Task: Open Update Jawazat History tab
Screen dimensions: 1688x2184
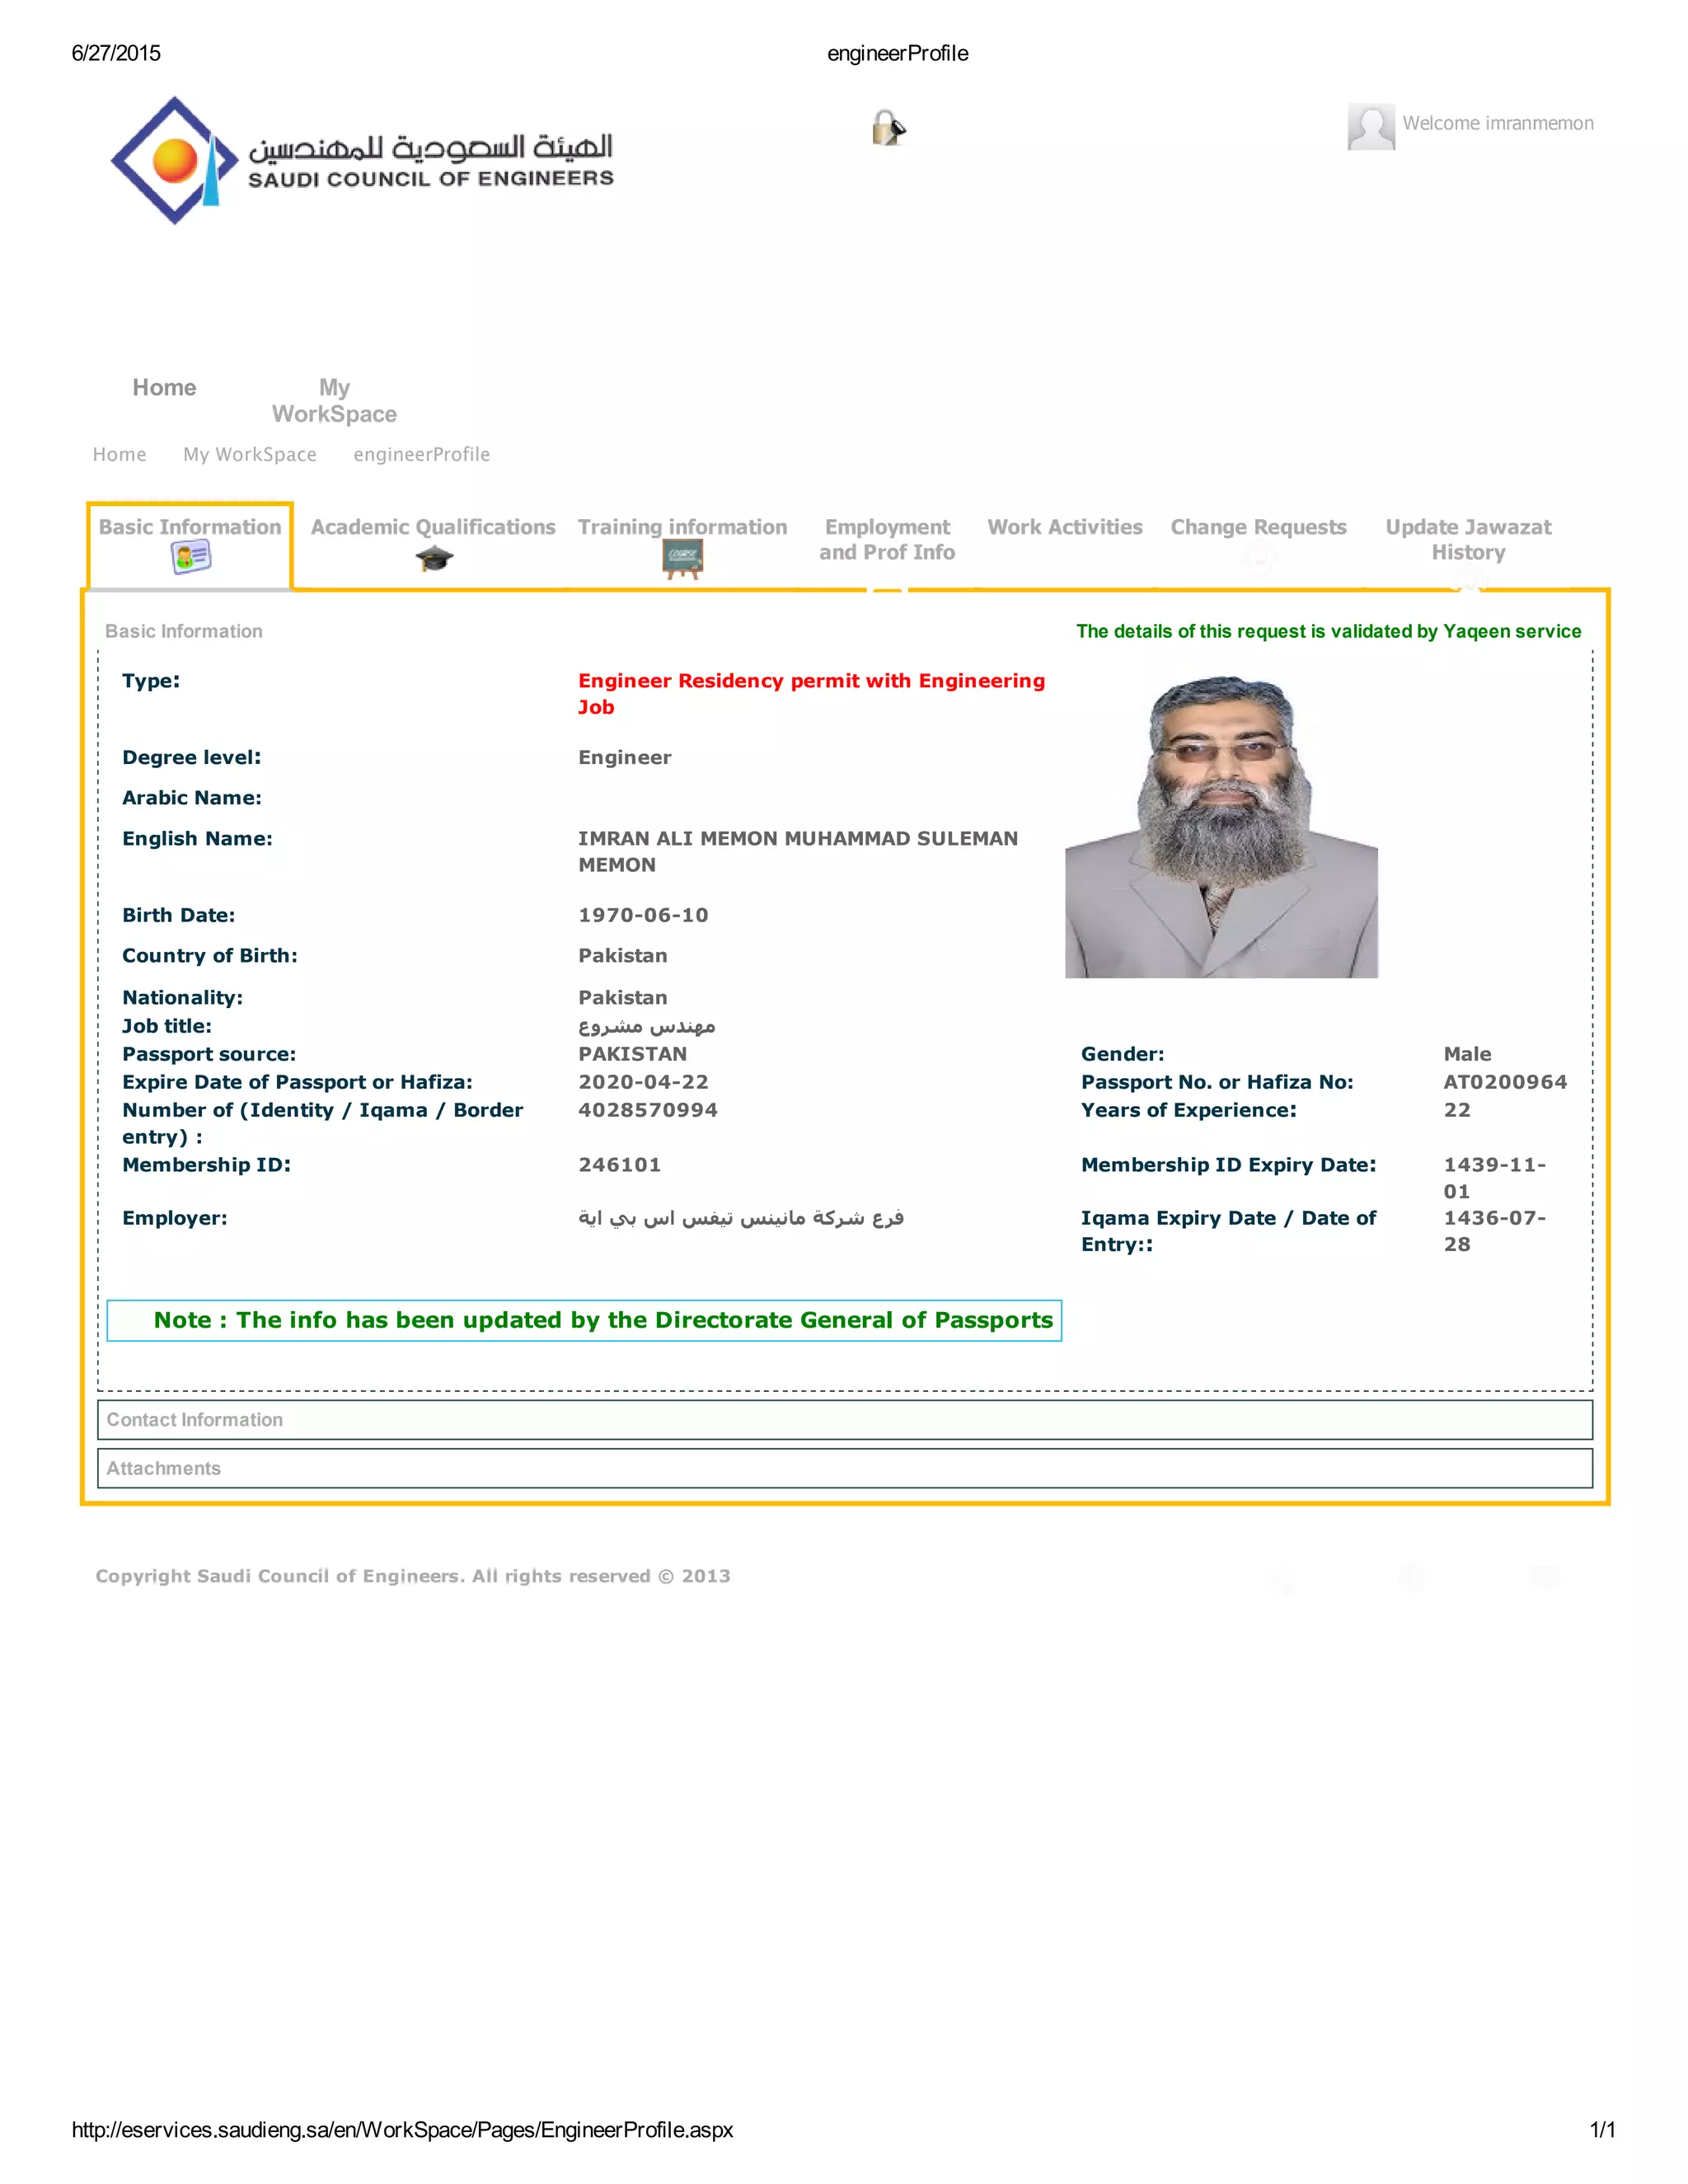Action: coord(1467,539)
